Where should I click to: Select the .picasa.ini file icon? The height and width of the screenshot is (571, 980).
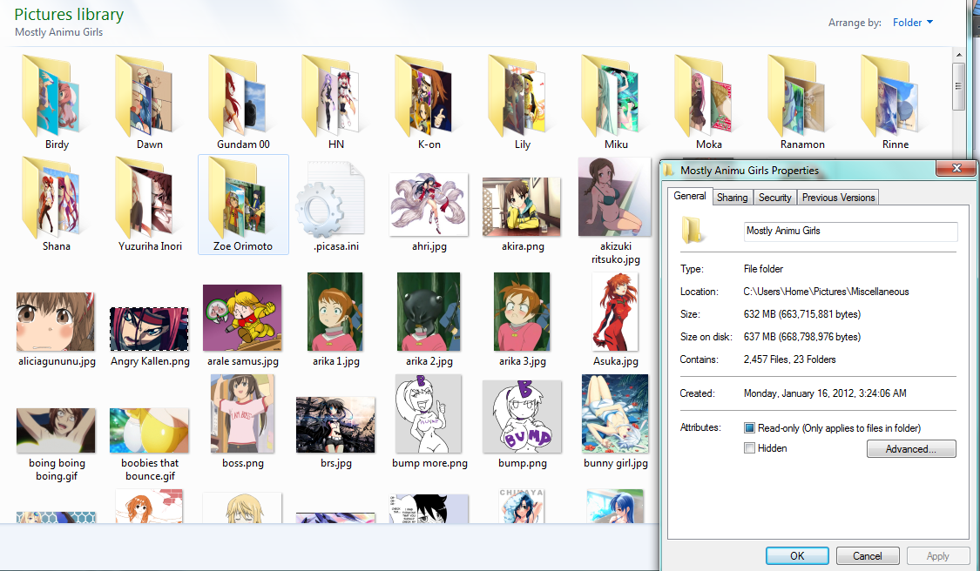[329, 200]
